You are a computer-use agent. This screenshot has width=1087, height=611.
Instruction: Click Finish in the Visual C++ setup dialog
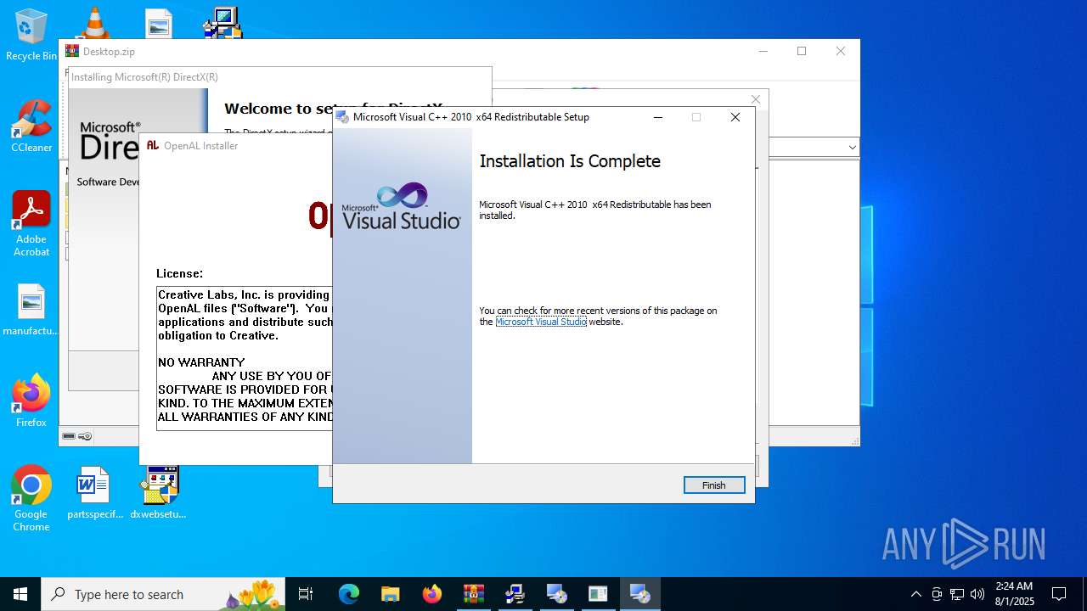coord(714,485)
